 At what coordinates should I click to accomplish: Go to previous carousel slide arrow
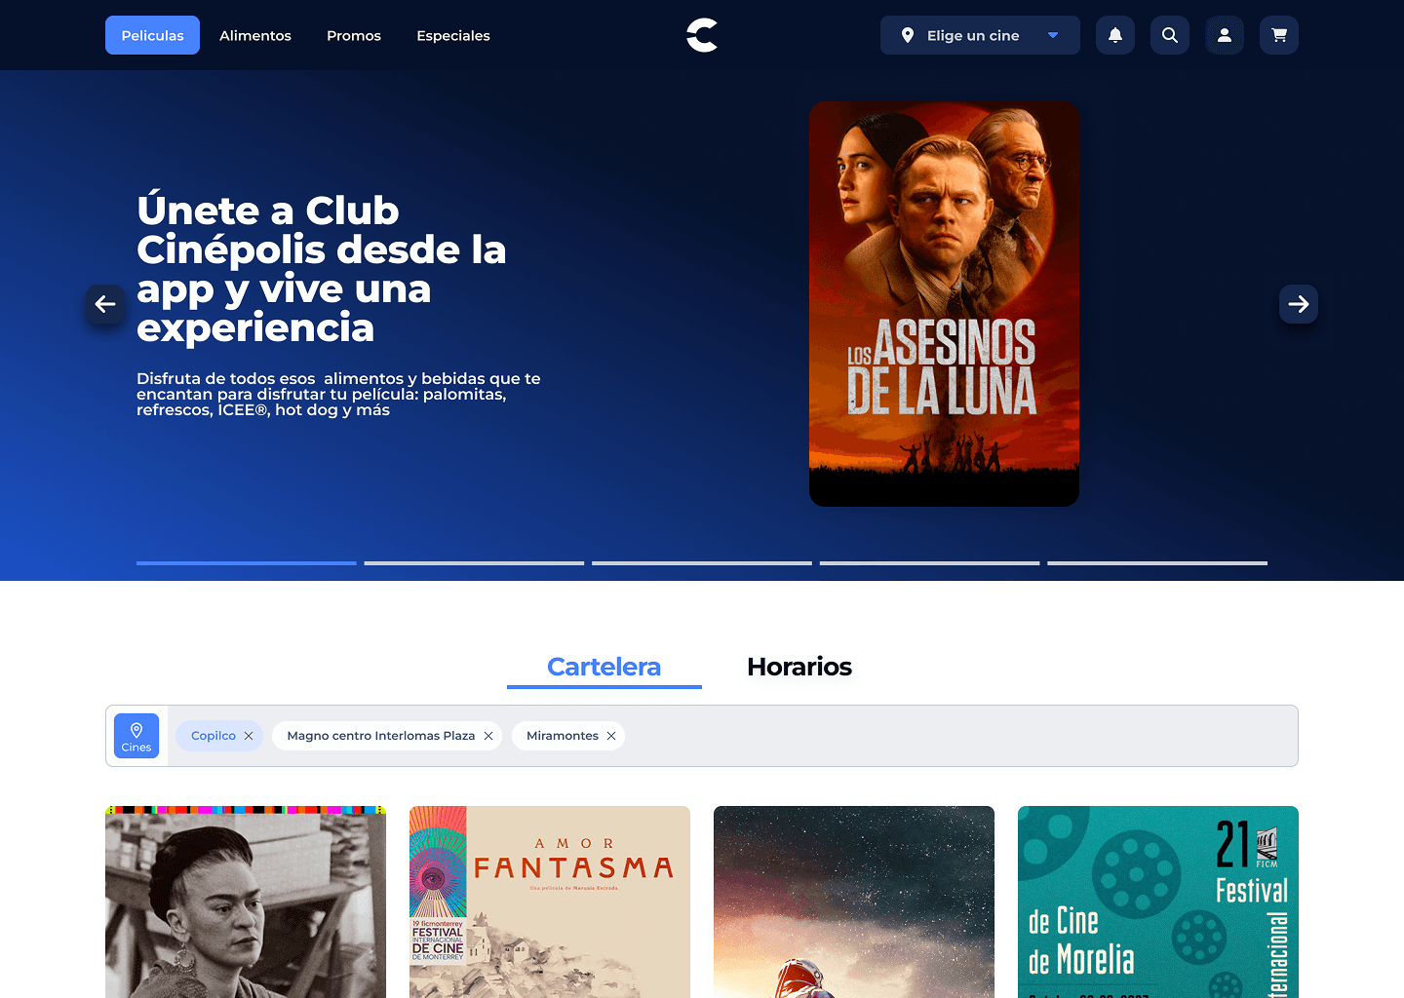coord(105,304)
